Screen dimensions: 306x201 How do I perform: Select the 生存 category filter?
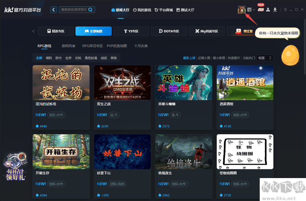[68, 58]
